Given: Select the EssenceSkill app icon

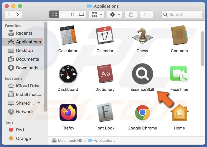Looking at the screenshot, I should tap(143, 74).
